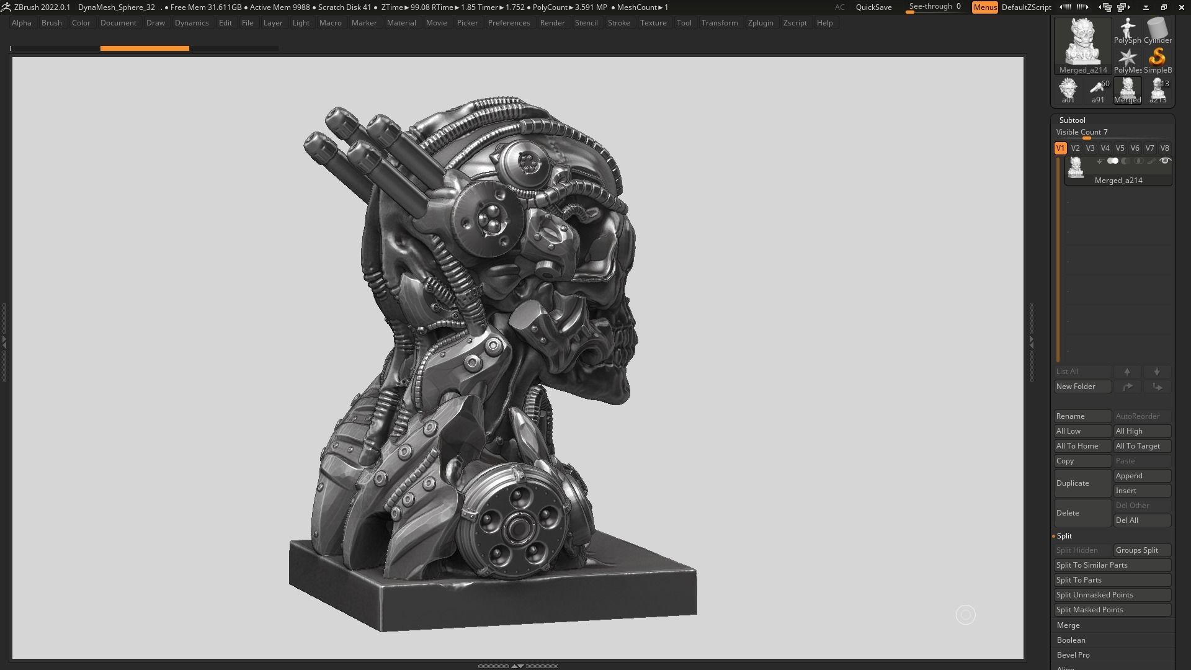Open the Stroke menu

(618, 23)
